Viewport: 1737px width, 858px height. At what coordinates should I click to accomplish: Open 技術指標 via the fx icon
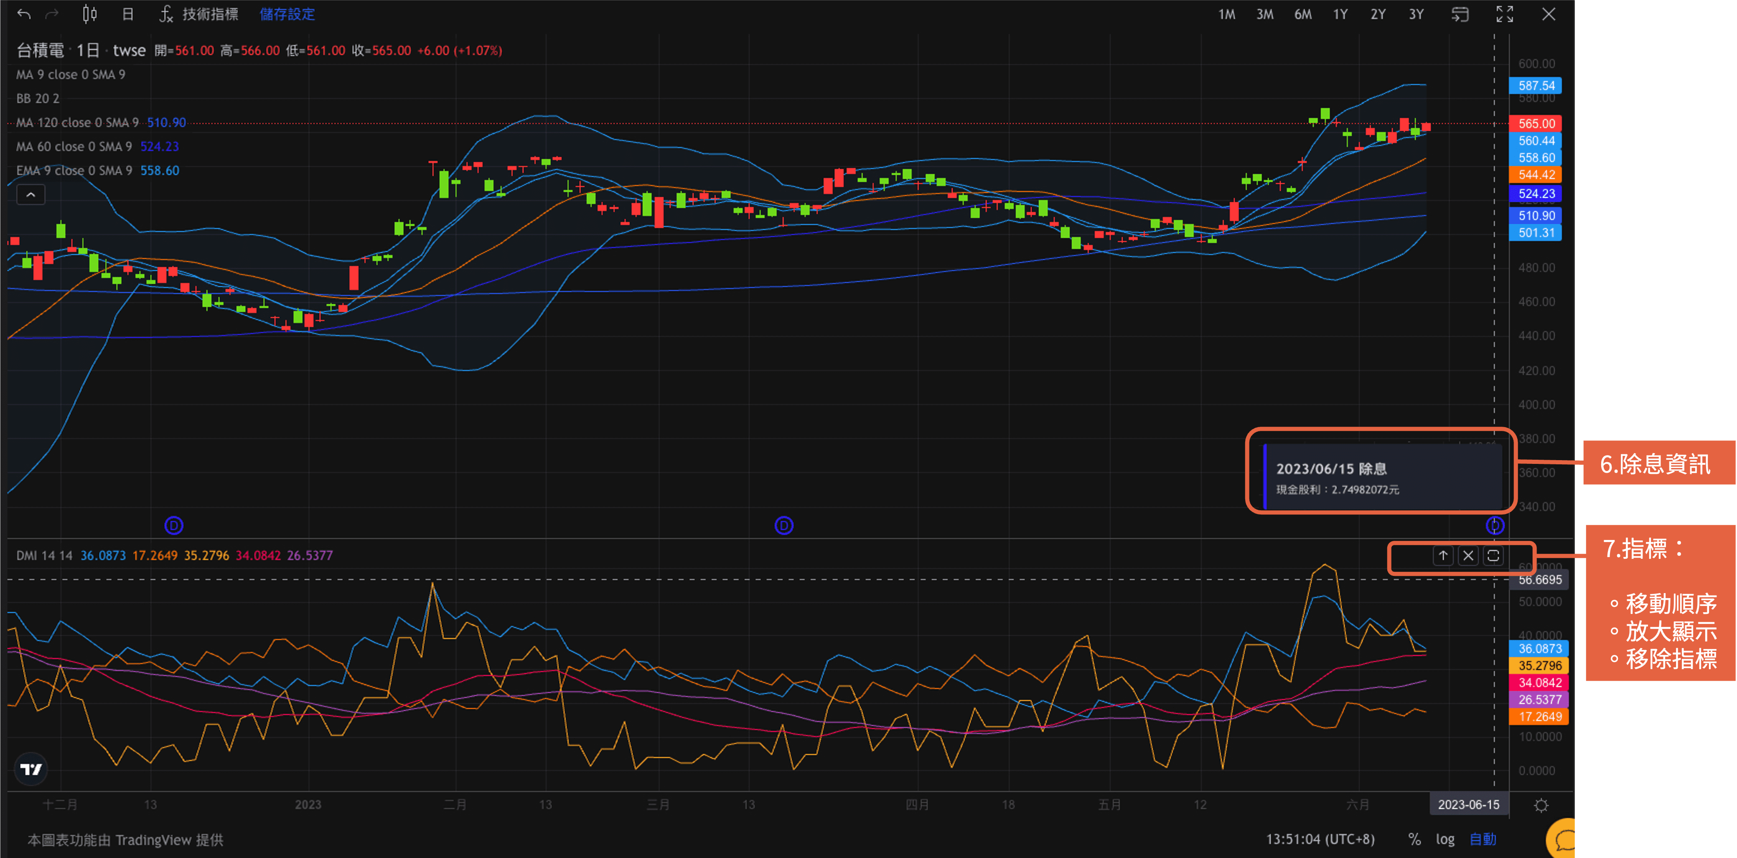(x=166, y=14)
